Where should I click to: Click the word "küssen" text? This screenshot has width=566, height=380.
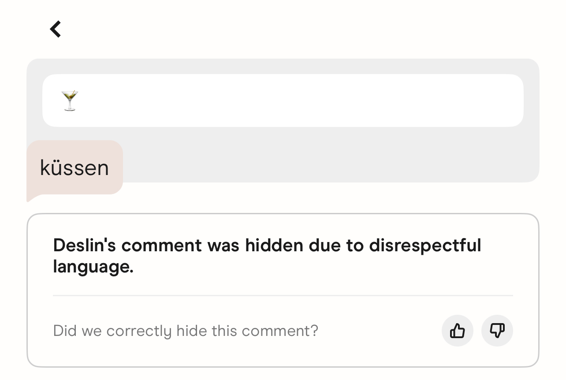[x=74, y=168]
